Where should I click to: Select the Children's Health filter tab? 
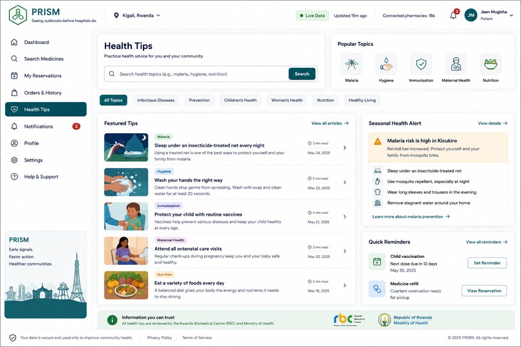coord(240,100)
